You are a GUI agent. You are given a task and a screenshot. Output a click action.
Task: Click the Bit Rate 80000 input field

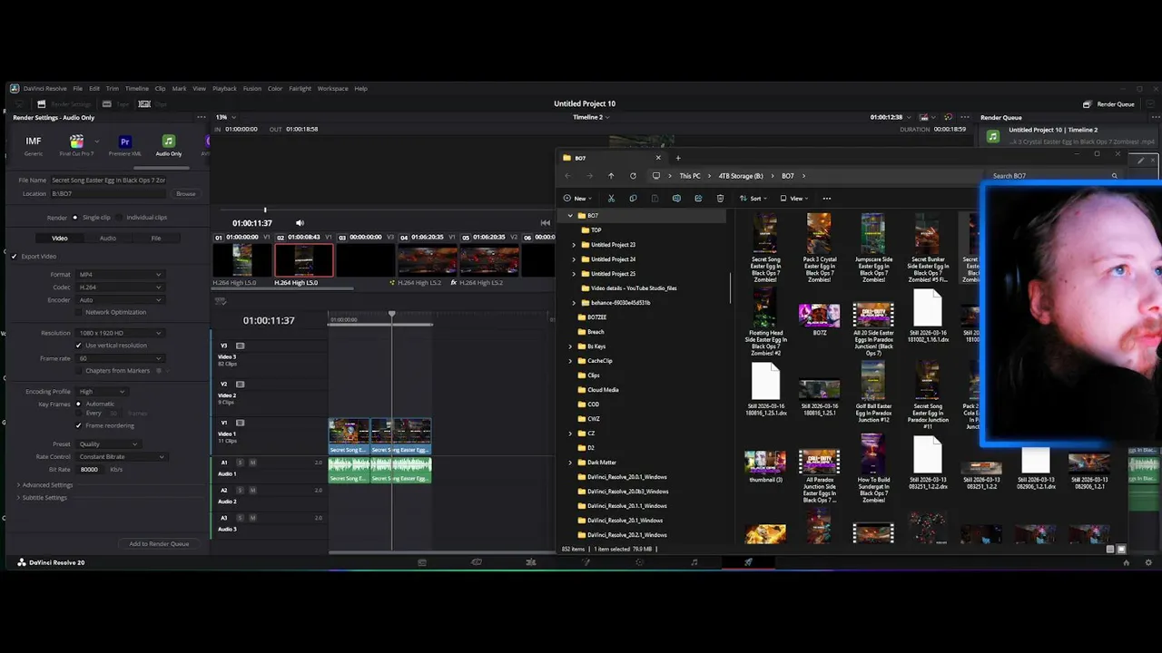coord(91,470)
